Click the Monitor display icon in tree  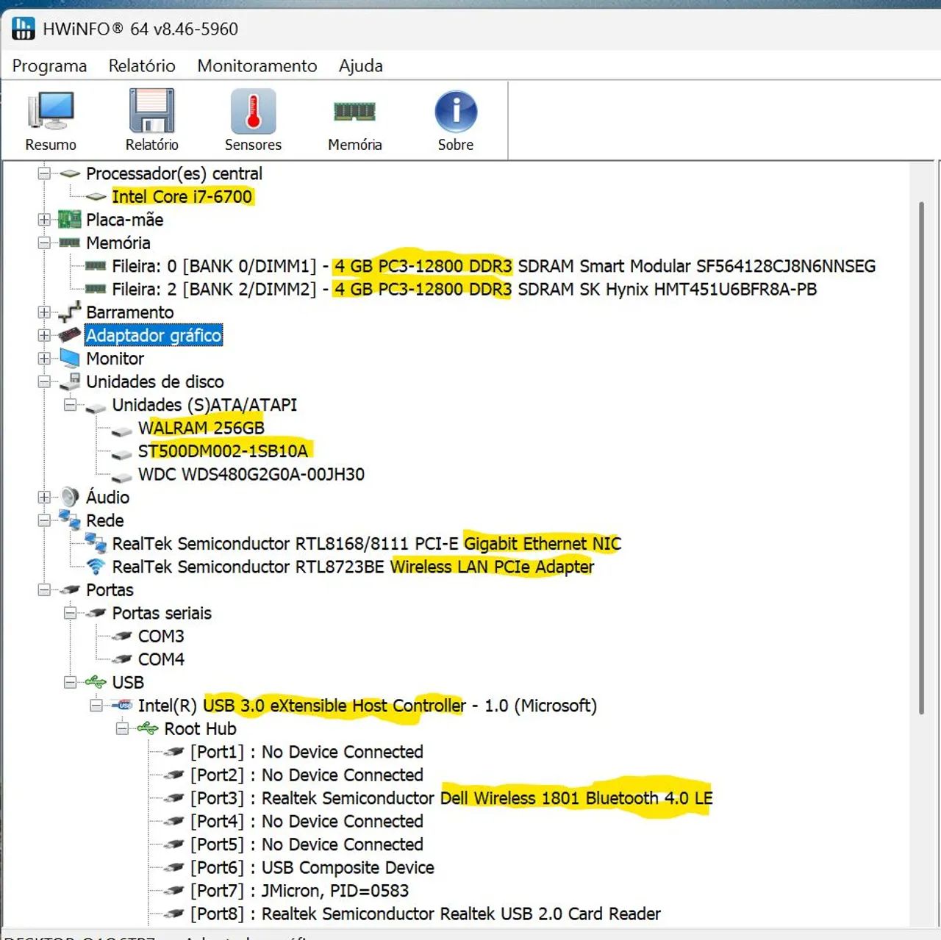69,358
